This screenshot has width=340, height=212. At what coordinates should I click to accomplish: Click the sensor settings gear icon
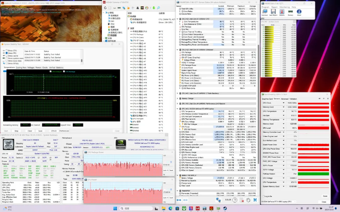point(248,200)
